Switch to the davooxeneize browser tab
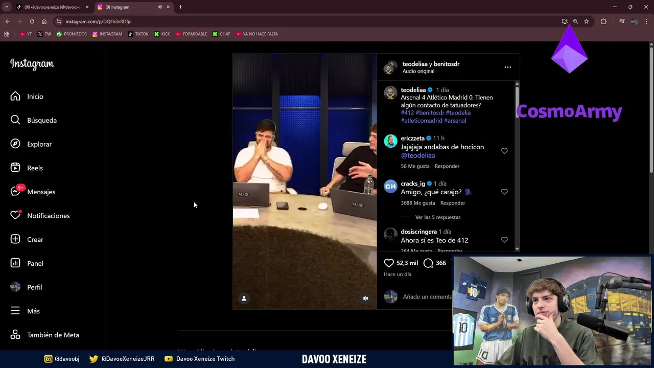This screenshot has height=368, width=654. [x=53, y=7]
